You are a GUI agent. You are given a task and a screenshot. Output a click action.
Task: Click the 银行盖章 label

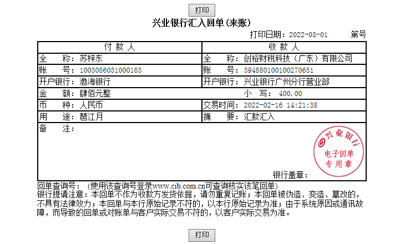click(x=290, y=175)
